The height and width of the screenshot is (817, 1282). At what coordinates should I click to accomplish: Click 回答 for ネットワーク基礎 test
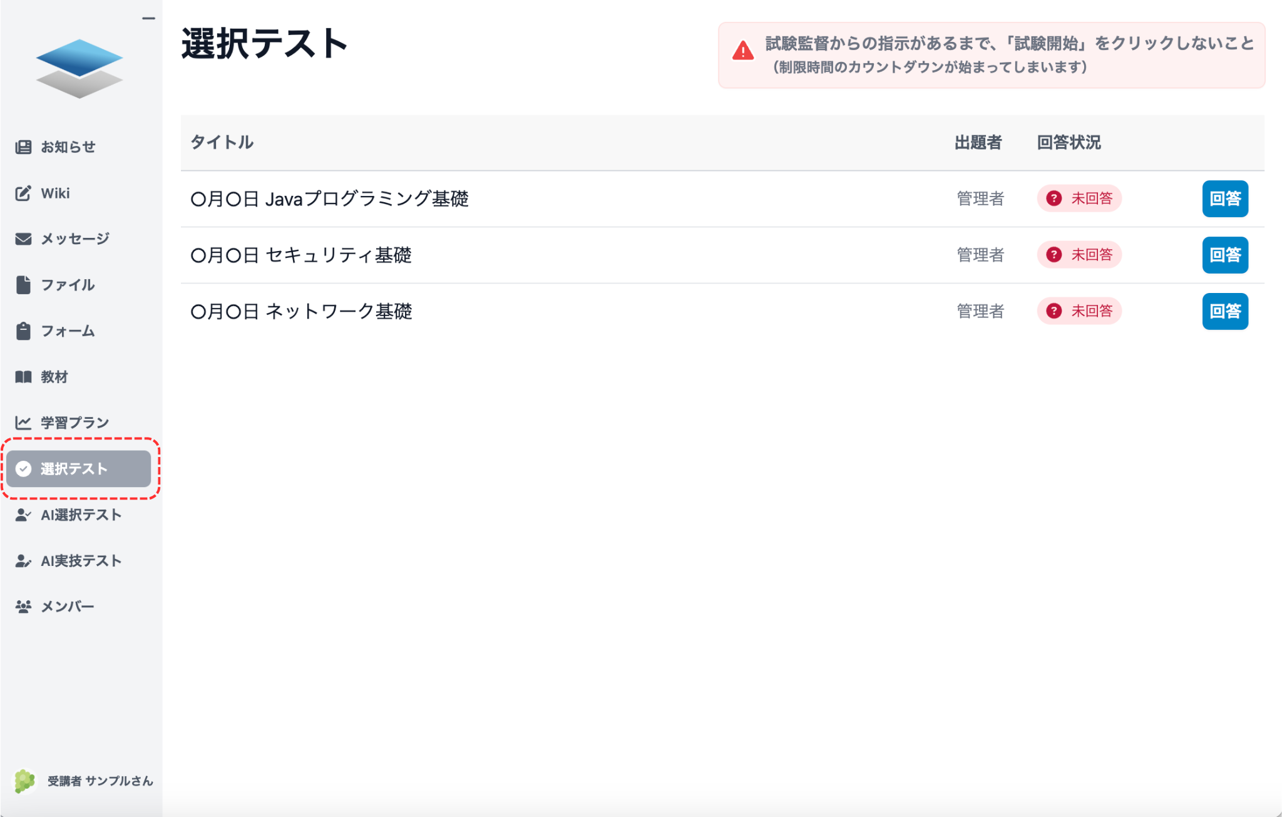(x=1225, y=311)
